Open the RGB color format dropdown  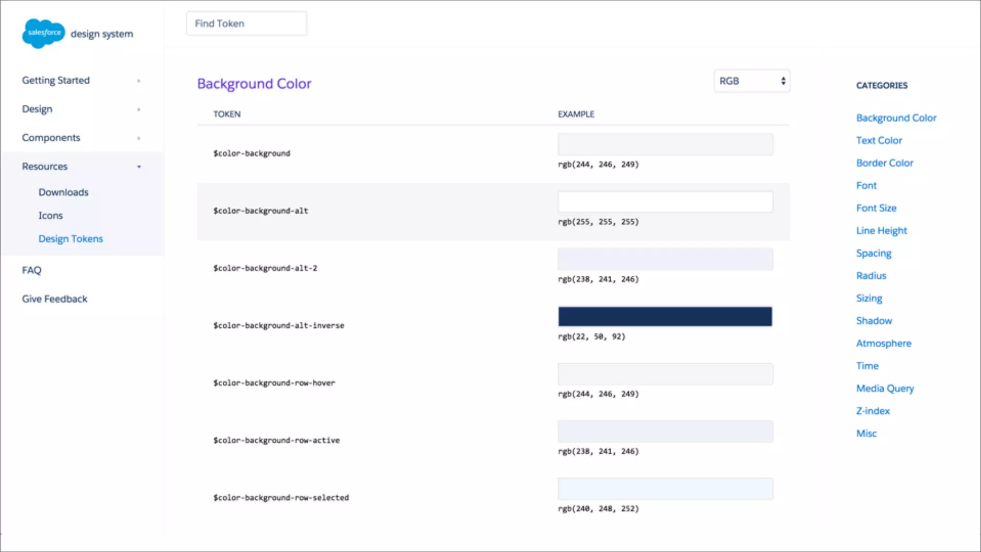[752, 81]
